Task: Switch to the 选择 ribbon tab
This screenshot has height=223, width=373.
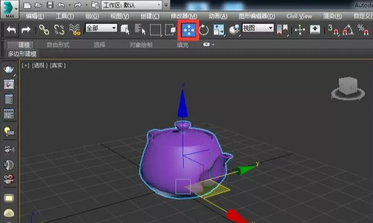Action: (x=99, y=44)
